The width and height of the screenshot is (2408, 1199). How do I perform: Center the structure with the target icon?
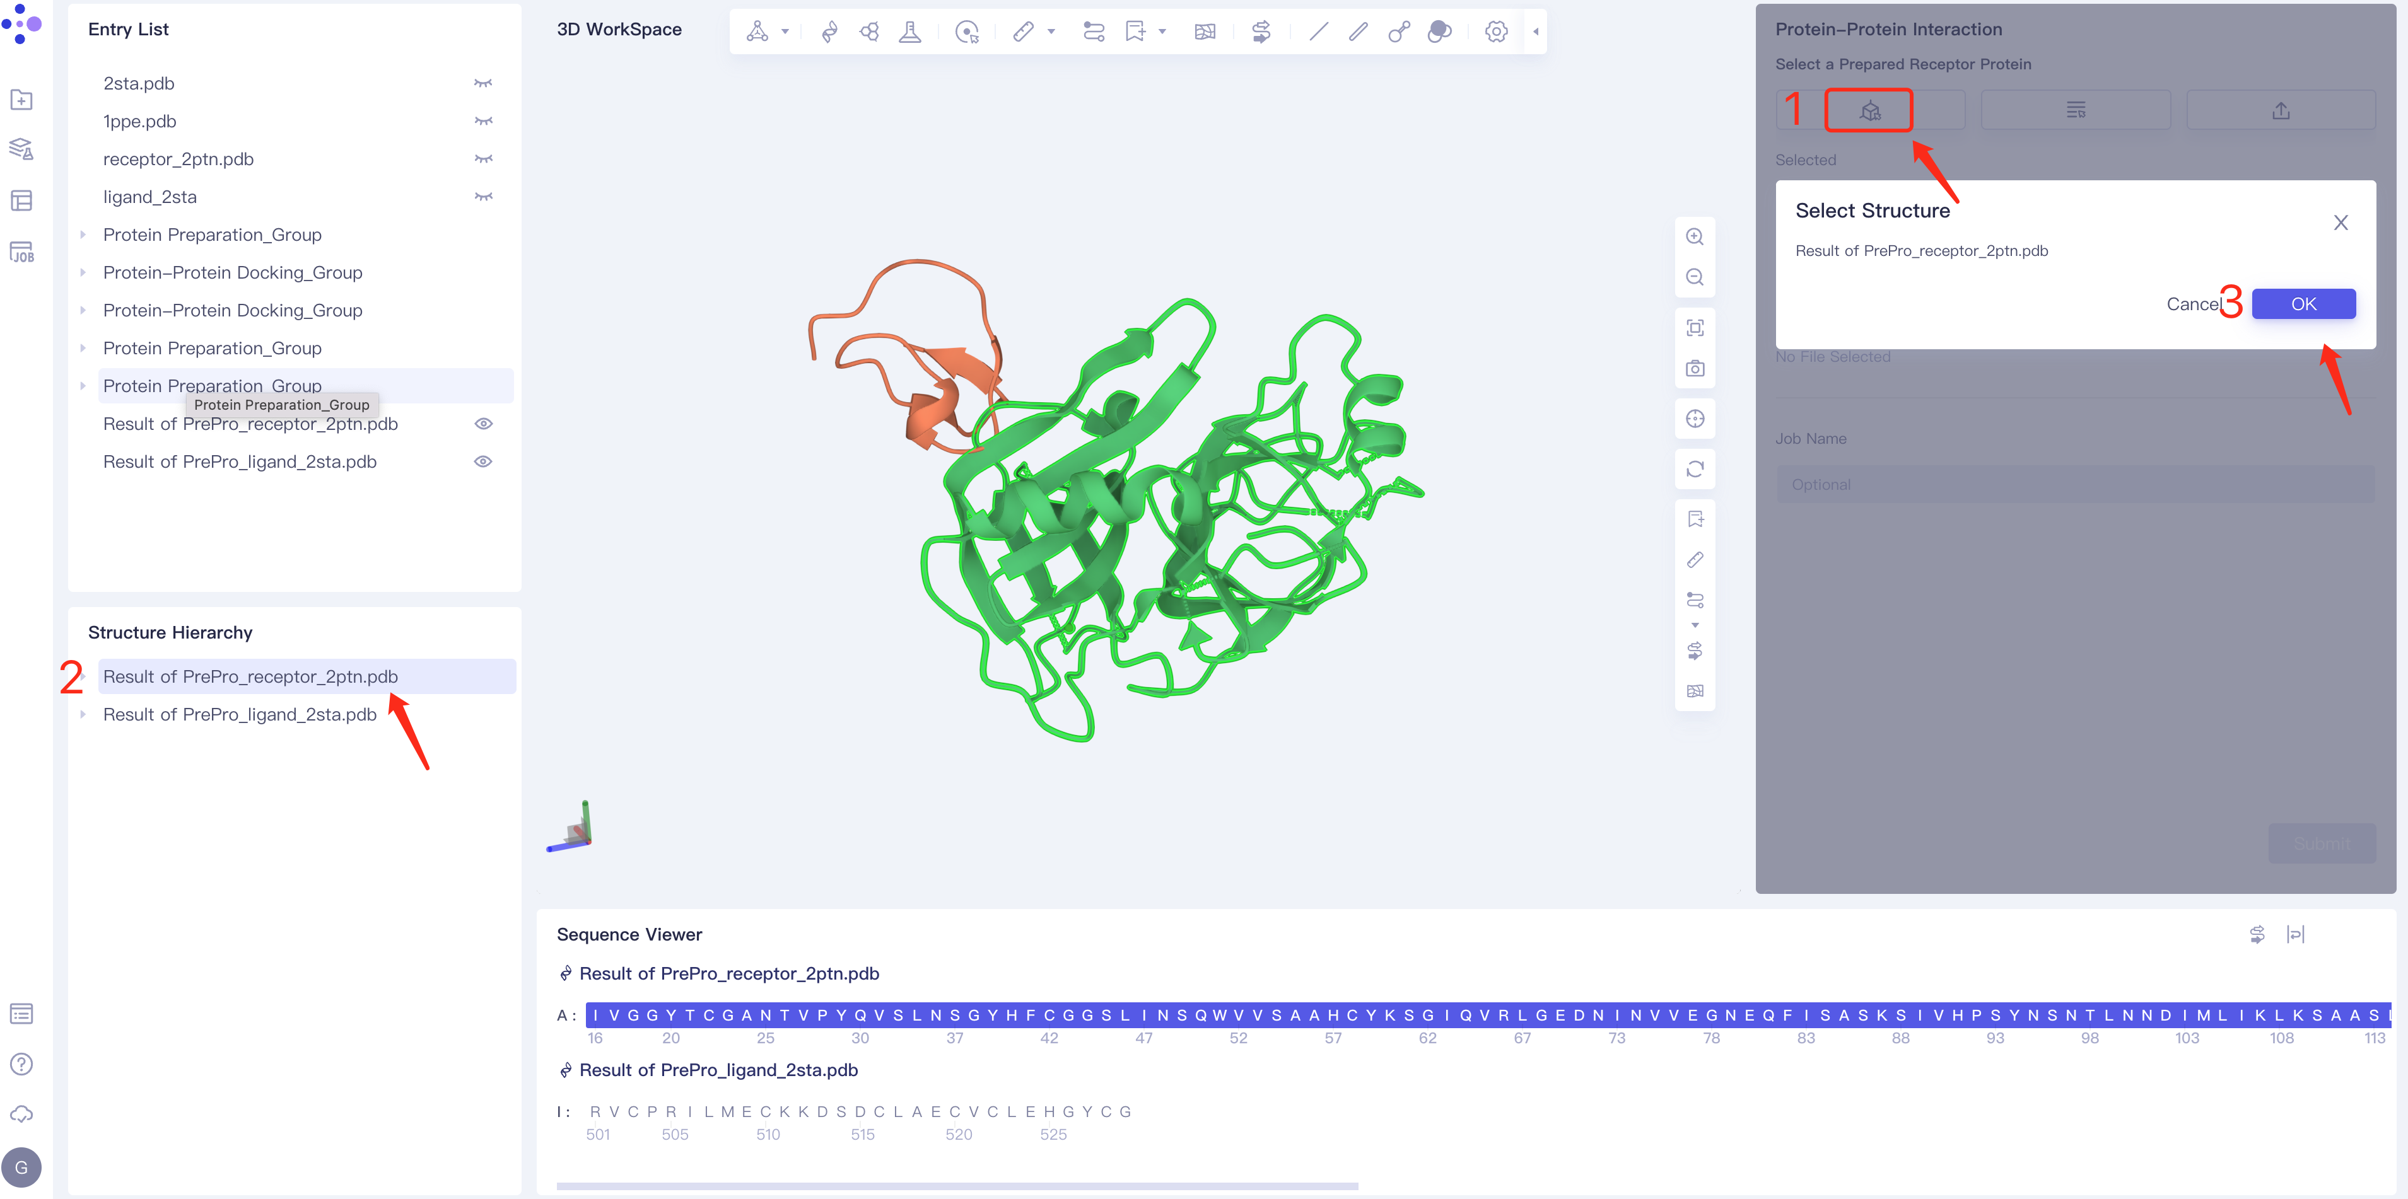coord(1695,419)
